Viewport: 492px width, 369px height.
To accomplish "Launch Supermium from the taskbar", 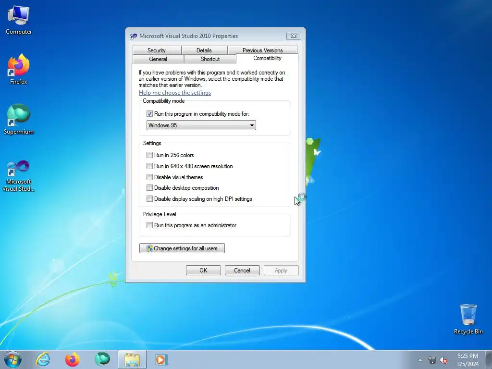I will coord(102,359).
